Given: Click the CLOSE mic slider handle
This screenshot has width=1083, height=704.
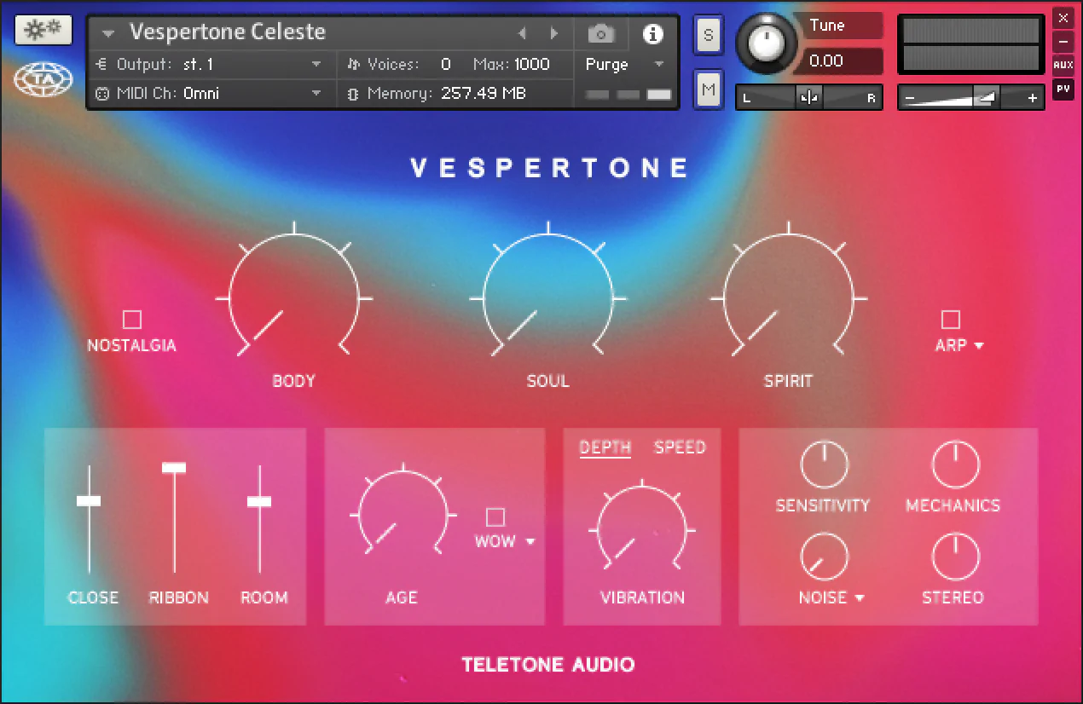Looking at the screenshot, I should (x=89, y=500).
